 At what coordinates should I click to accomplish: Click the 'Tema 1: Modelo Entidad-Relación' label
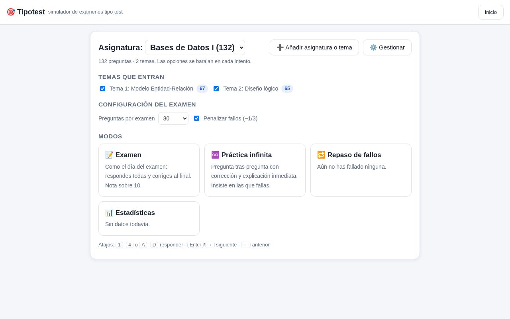point(151,89)
